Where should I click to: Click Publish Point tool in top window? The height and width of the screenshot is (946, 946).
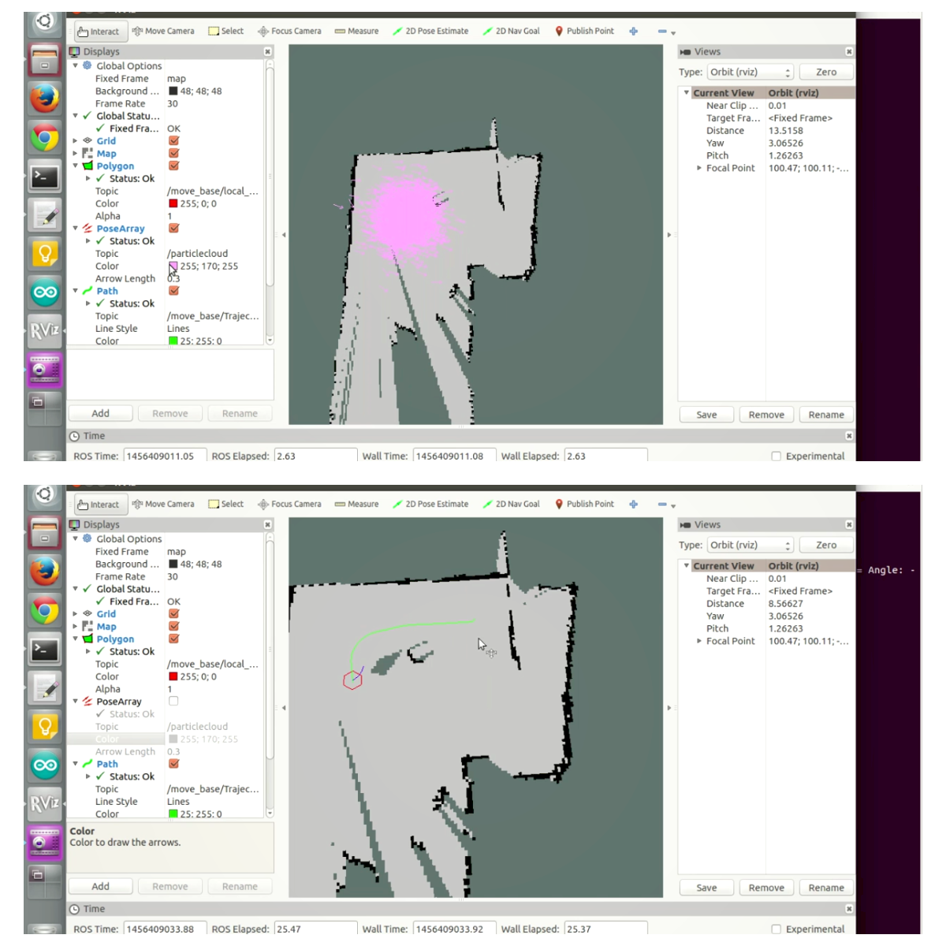pyautogui.click(x=584, y=32)
